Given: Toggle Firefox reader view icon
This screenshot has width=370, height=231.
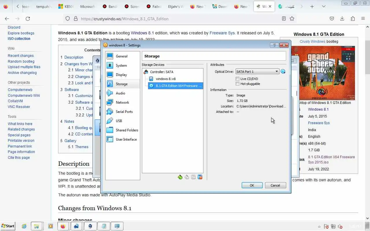Looking at the screenshot, I should 284,18.
